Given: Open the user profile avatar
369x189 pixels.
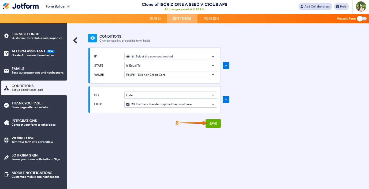Looking at the screenshot, I should [x=361, y=6].
